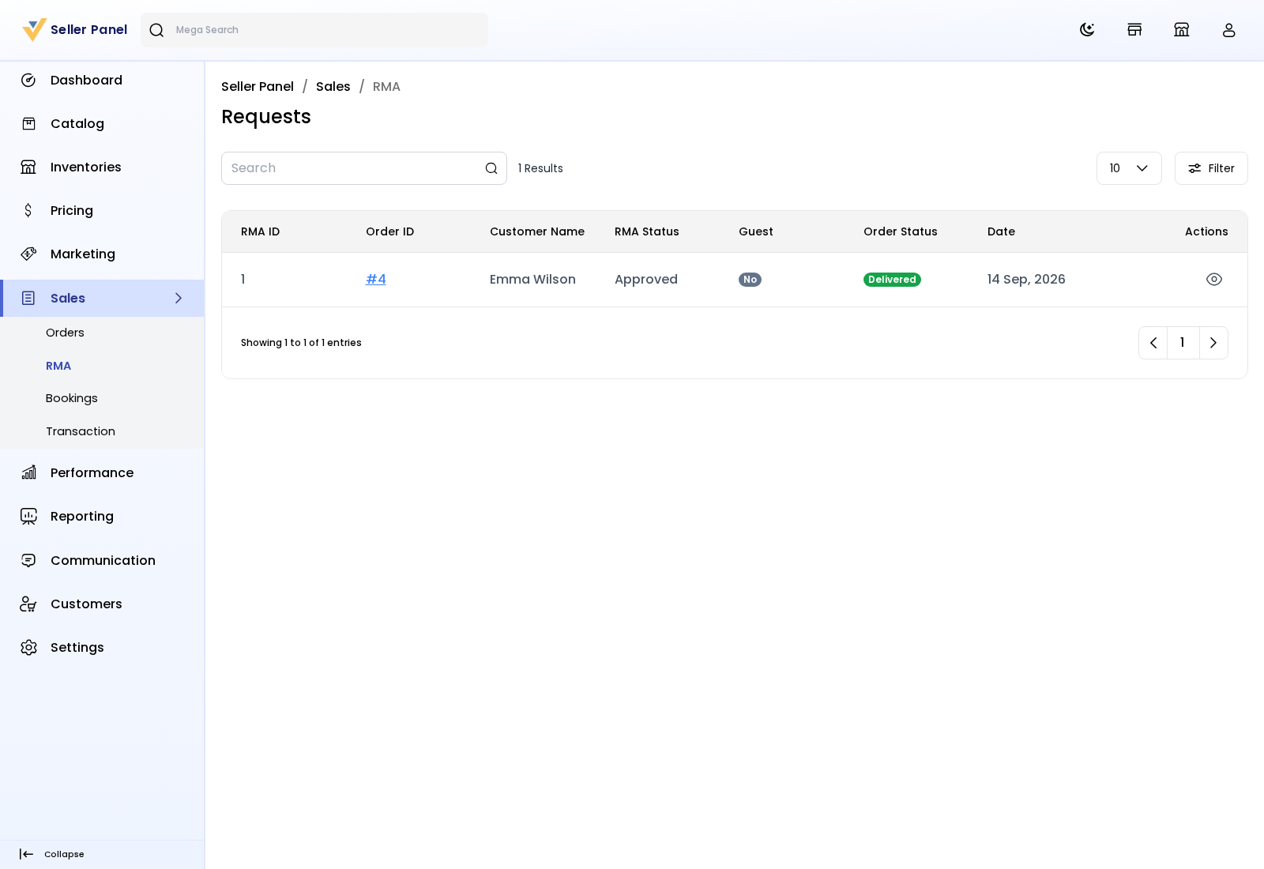Open the Performance menu item
Viewport: 1264px width, 869px height.
[x=102, y=473]
